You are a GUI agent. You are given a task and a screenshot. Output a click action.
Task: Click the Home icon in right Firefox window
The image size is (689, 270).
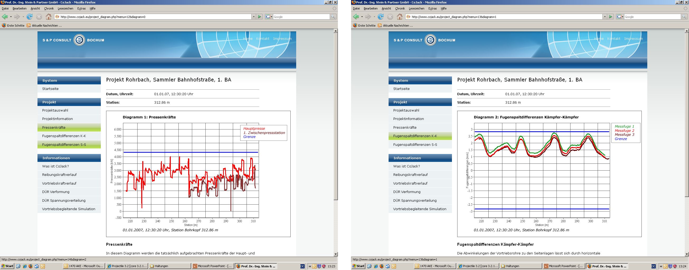tap(400, 17)
